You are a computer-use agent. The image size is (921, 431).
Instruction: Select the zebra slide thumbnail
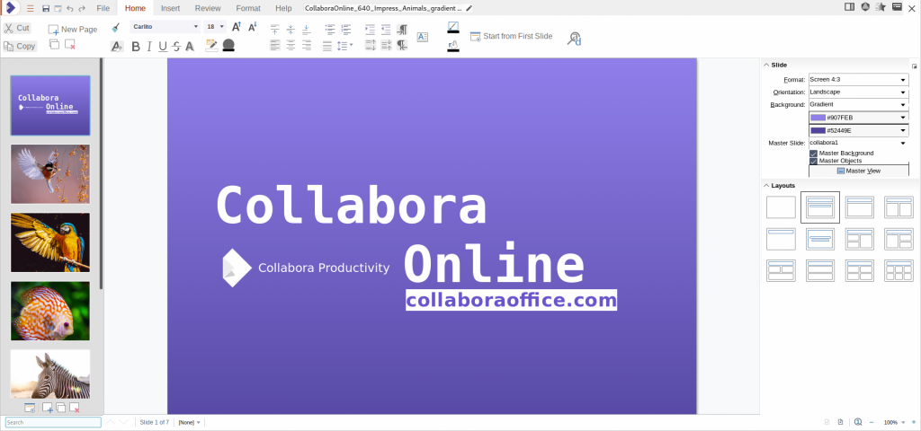click(x=50, y=374)
